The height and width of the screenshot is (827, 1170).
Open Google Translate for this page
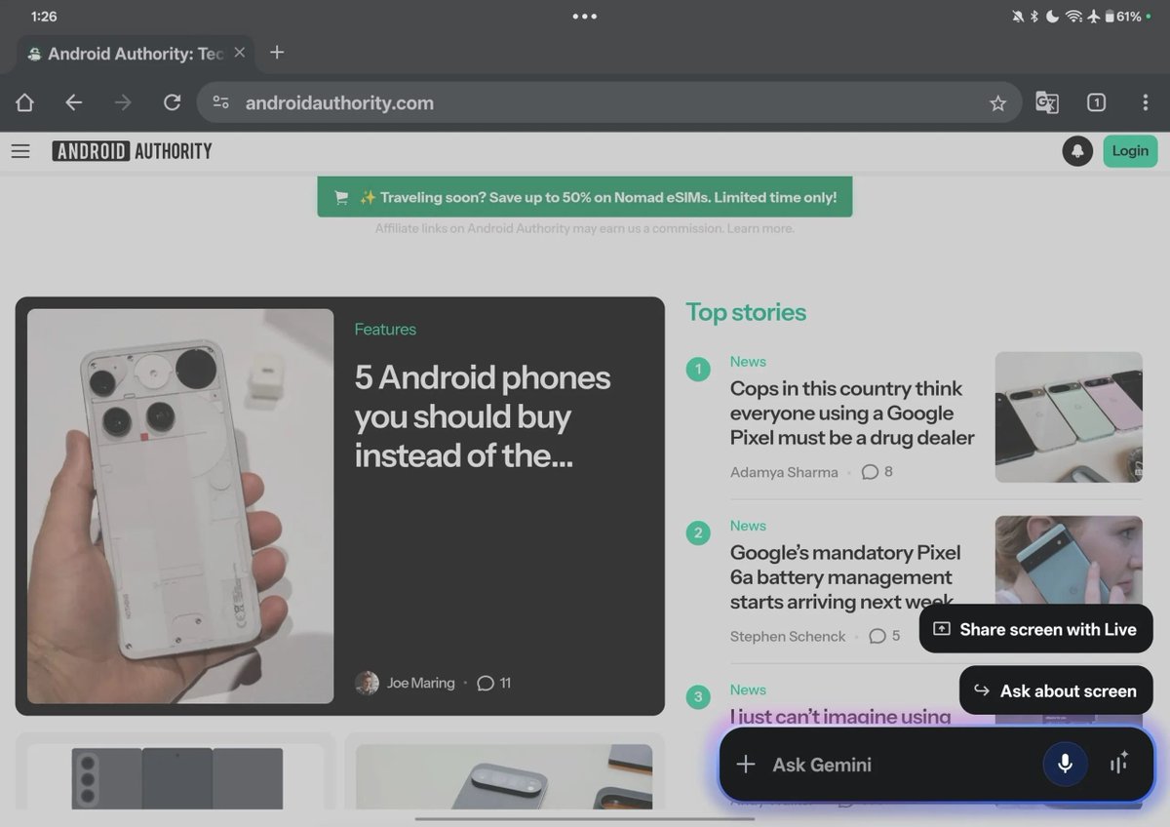click(x=1046, y=102)
